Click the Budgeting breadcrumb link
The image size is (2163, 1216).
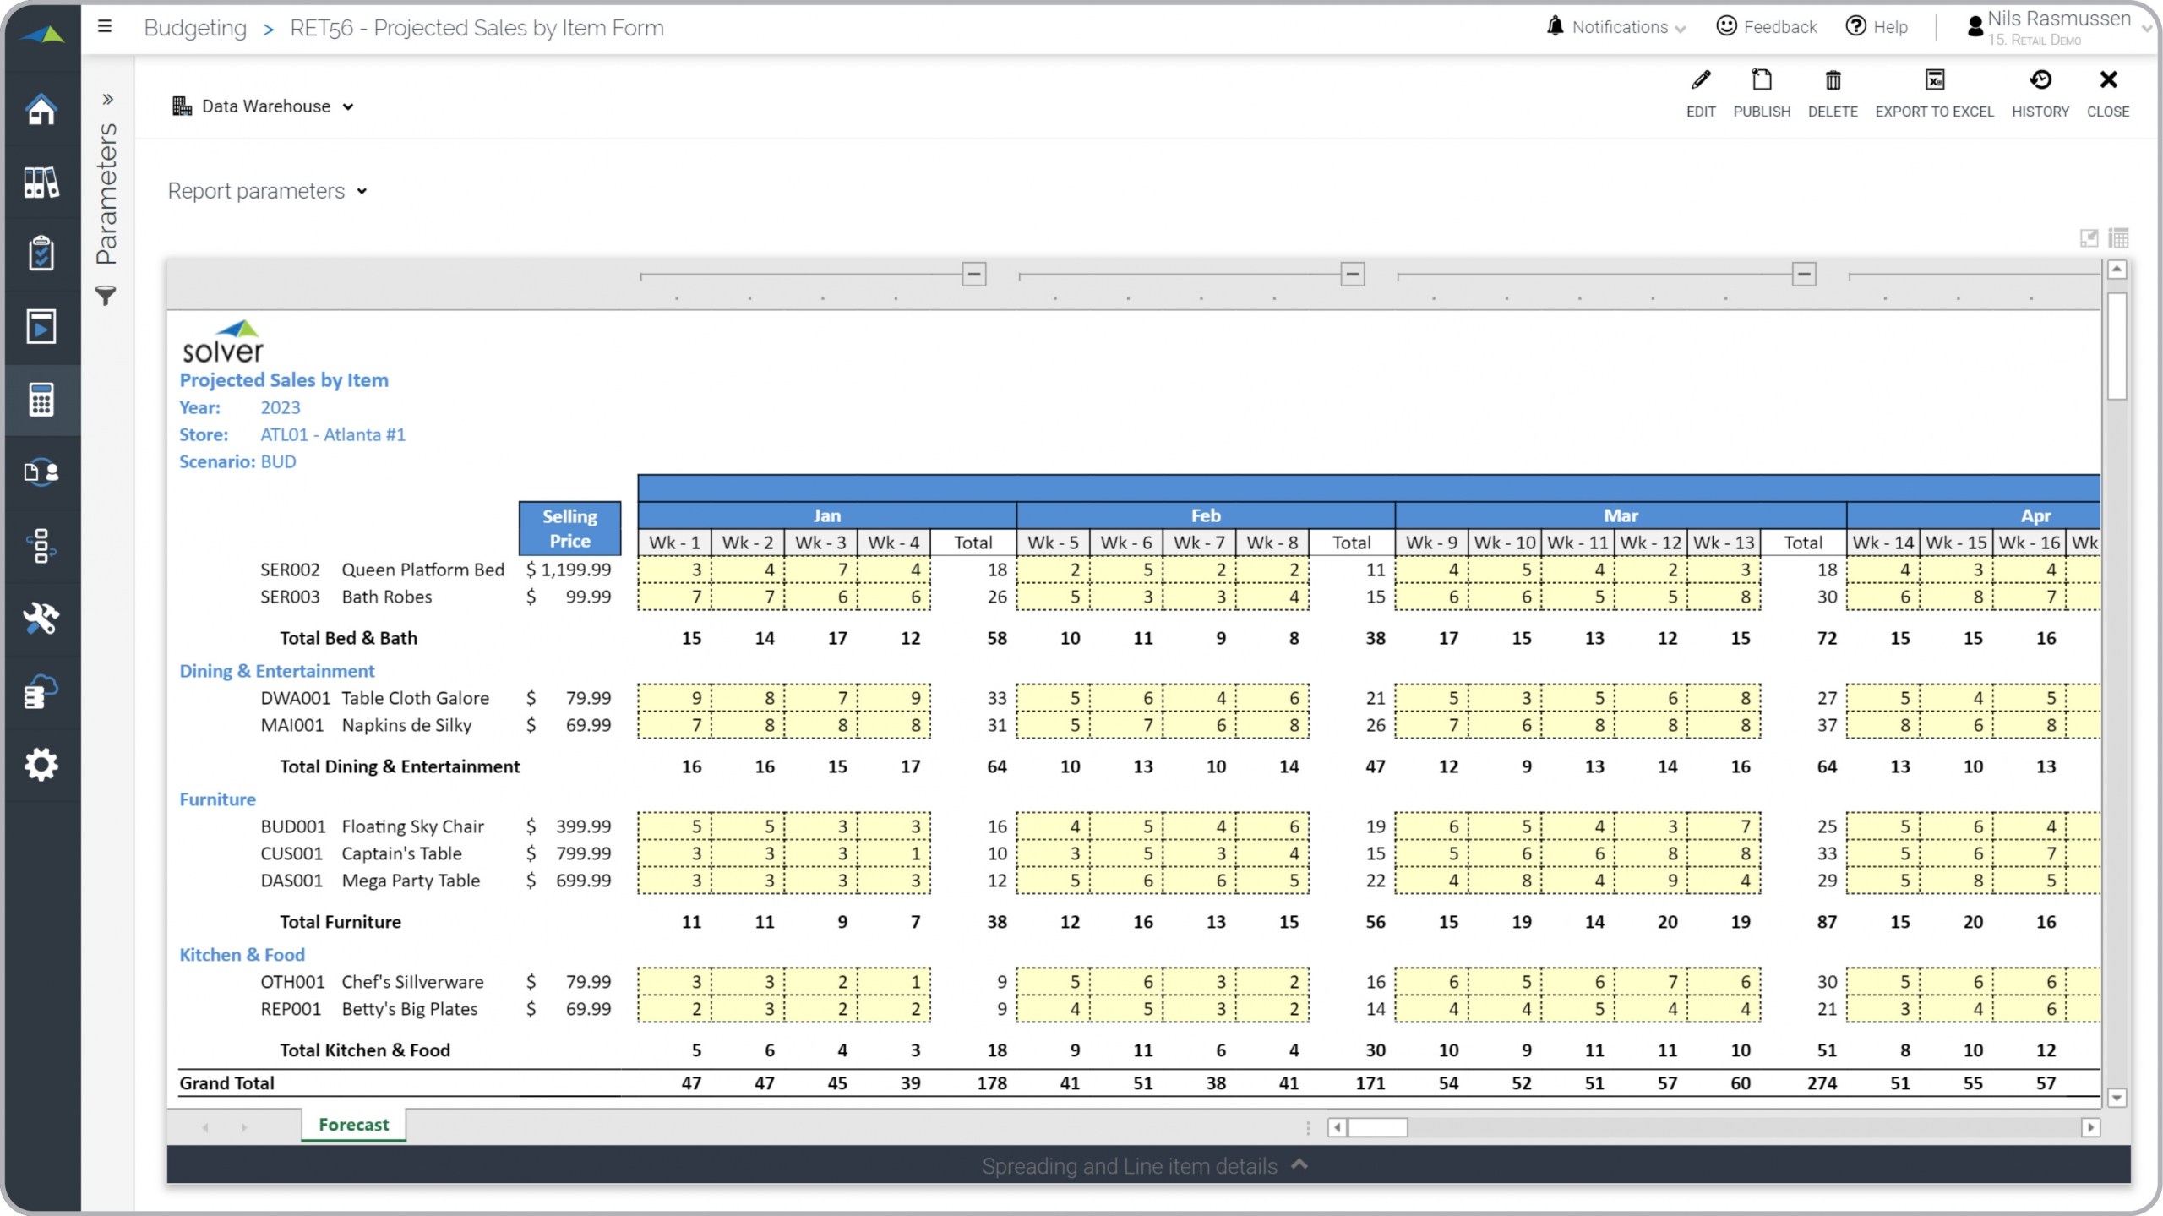click(x=195, y=28)
